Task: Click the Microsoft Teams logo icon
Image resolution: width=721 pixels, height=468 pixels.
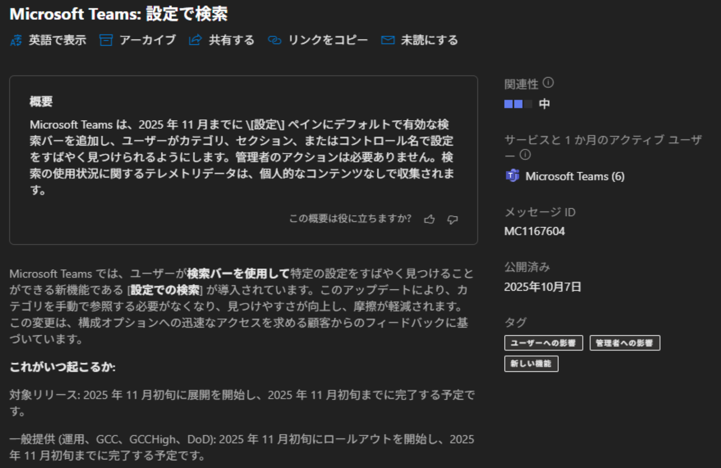Action: click(512, 176)
